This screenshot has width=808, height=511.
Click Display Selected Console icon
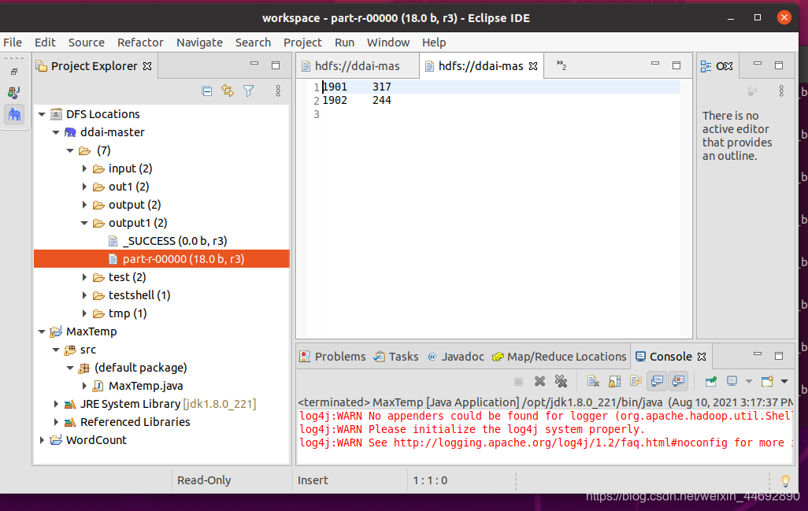click(x=732, y=381)
